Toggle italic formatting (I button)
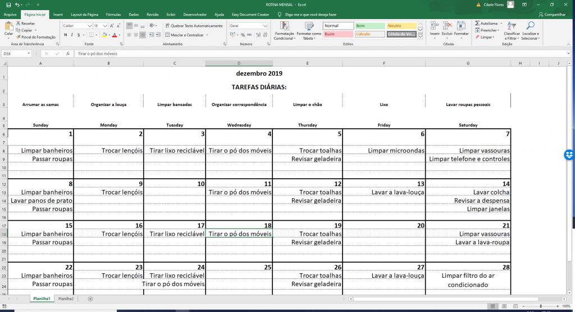The width and height of the screenshot is (575, 312). click(72, 35)
